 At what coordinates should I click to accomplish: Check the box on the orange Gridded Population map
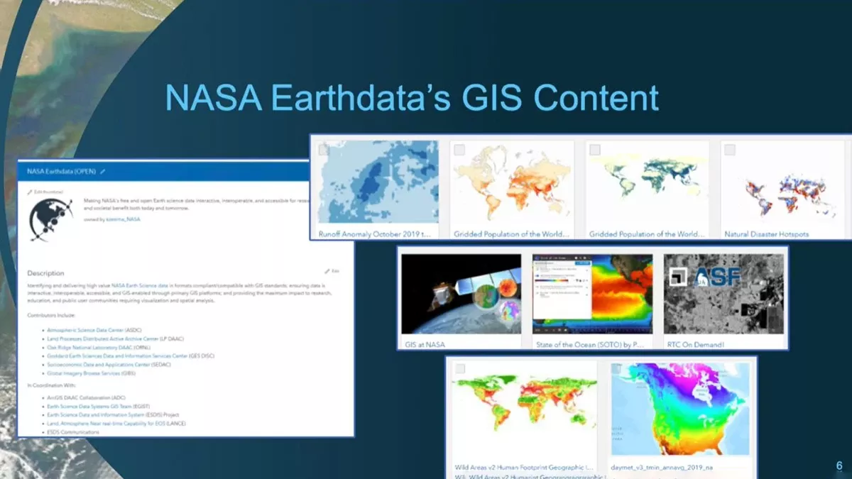459,150
